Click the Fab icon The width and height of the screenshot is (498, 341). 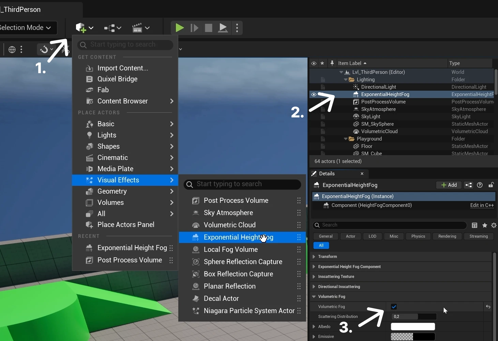tap(89, 90)
